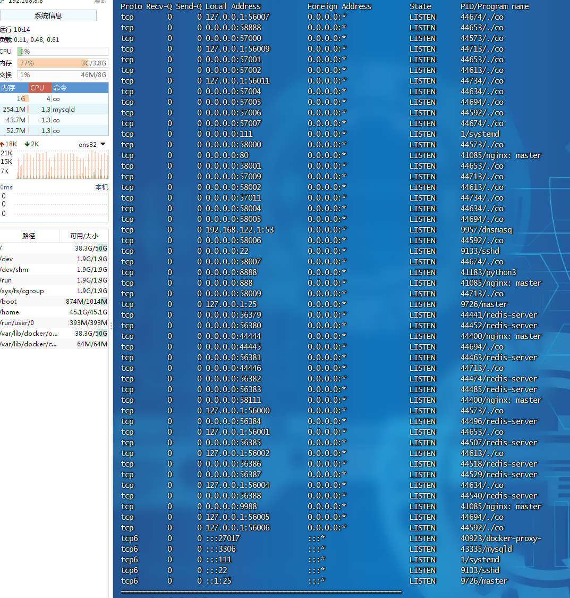Image resolution: width=570 pixels, height=598 pixels.
Task: Click the 40923/docker-proxy- program entry
Action: [501, 539]
